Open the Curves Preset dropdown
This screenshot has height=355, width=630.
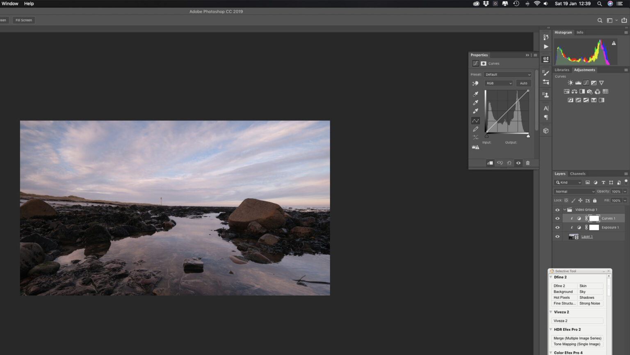point(507,74)
